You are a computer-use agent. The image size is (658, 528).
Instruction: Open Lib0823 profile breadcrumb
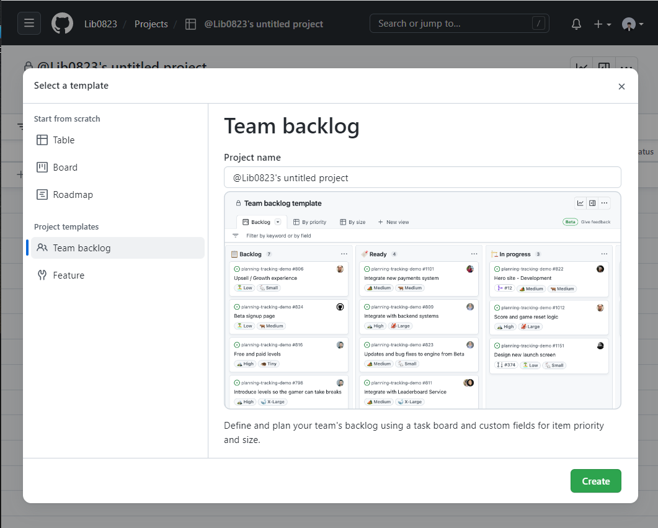tap(100, 24)
